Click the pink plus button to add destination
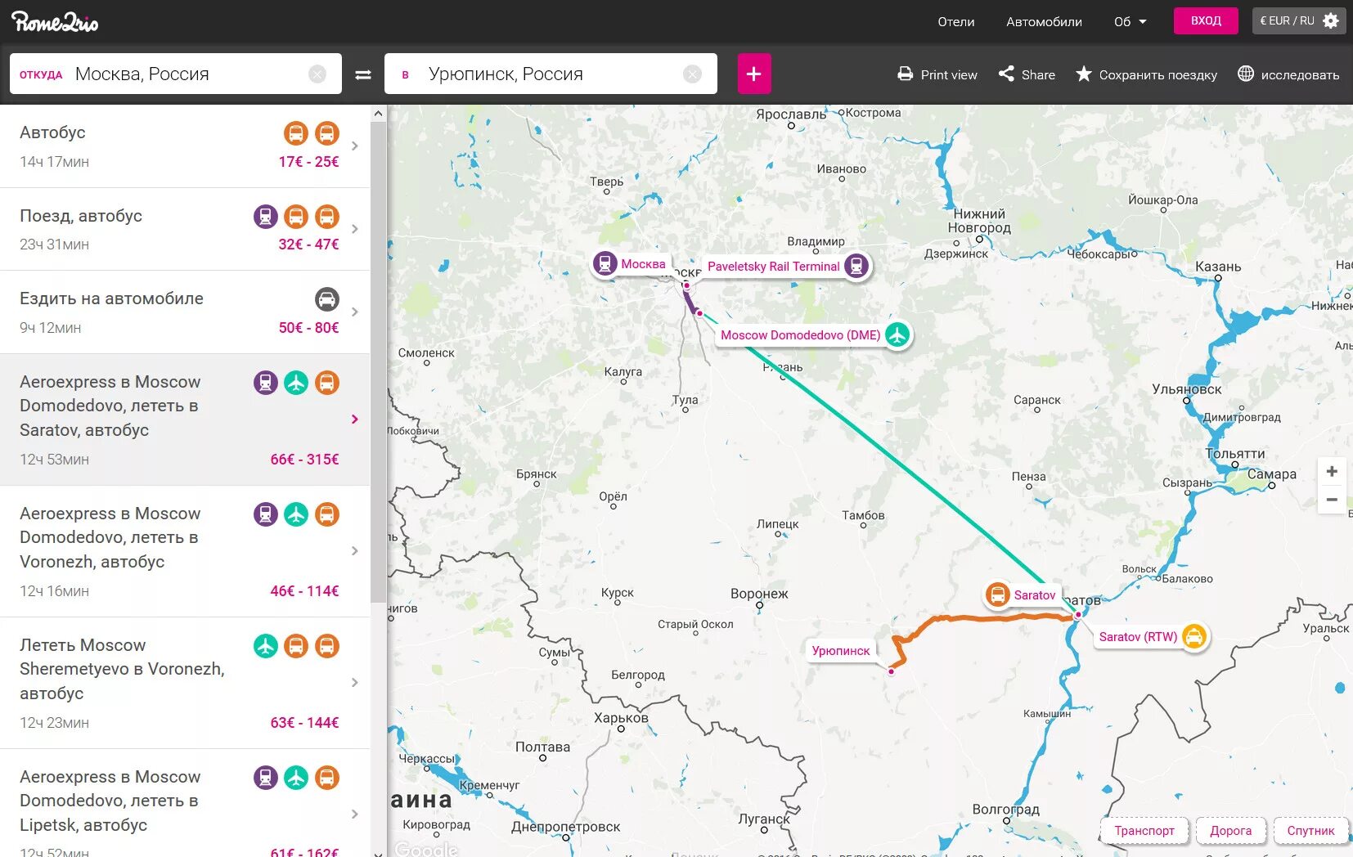Screen dimensions: 1353x857 coord(753,74)
